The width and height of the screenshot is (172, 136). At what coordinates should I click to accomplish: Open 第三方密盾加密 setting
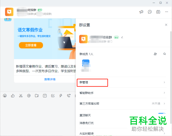click(123, 104)
